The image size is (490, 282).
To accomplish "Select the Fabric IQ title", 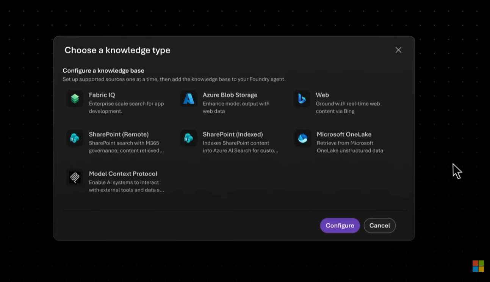I will (x=102, y=95).
